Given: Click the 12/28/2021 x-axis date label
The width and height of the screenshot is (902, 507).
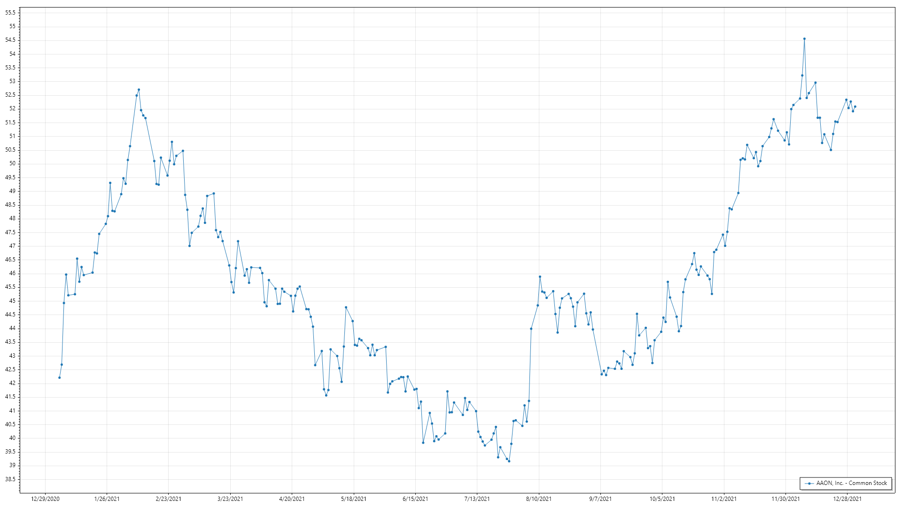Looking at the screenshot, I should pyautogui.click(x=848, y=499).
